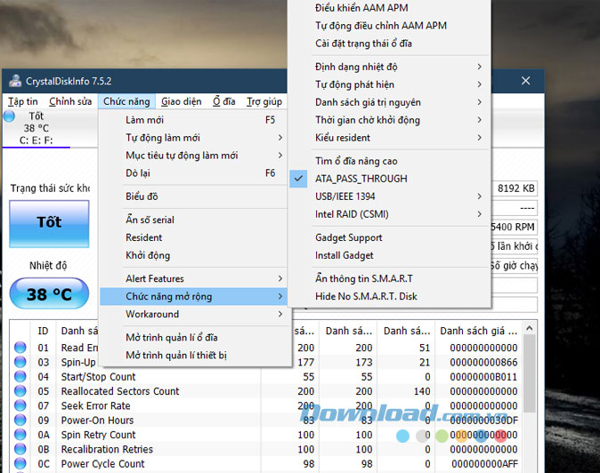This screenshot has height=473, width=600.
Task: Click the status circle next to Seek Error Rate
Action: tap(20, 405)
